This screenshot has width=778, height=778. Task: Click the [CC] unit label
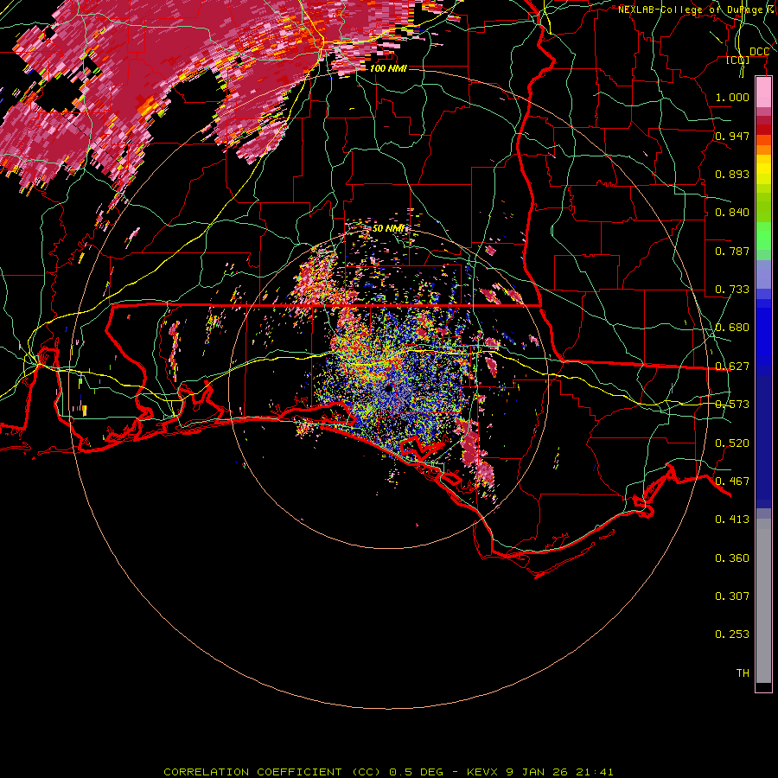(x=738, y=60)
